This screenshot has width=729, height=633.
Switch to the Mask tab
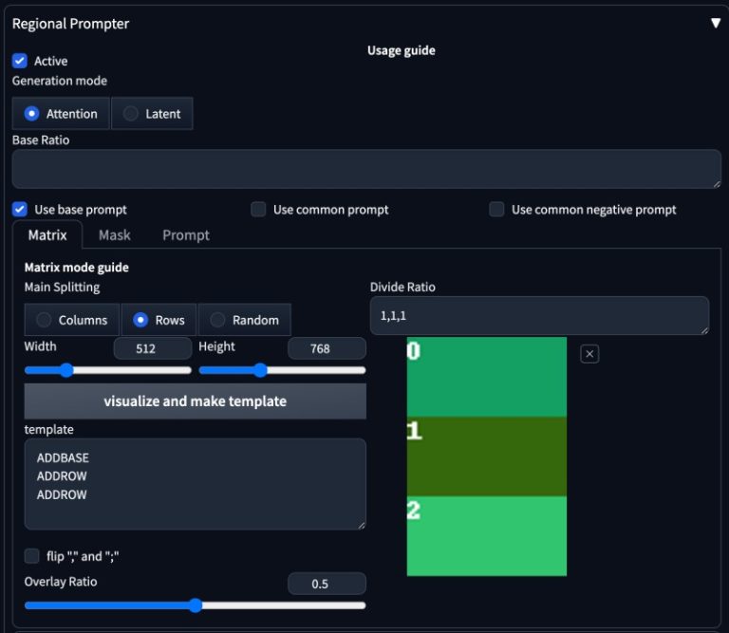point(115,235)
